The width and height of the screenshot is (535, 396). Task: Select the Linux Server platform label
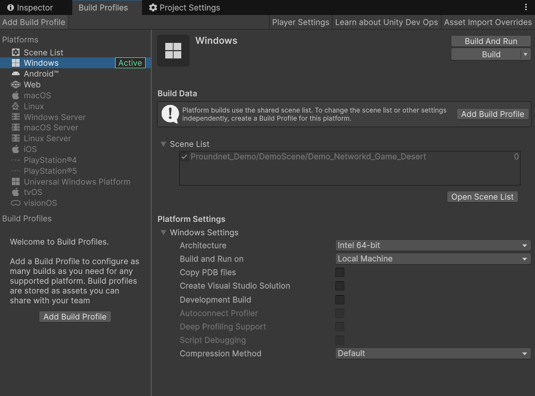click(x=48, y=139)
